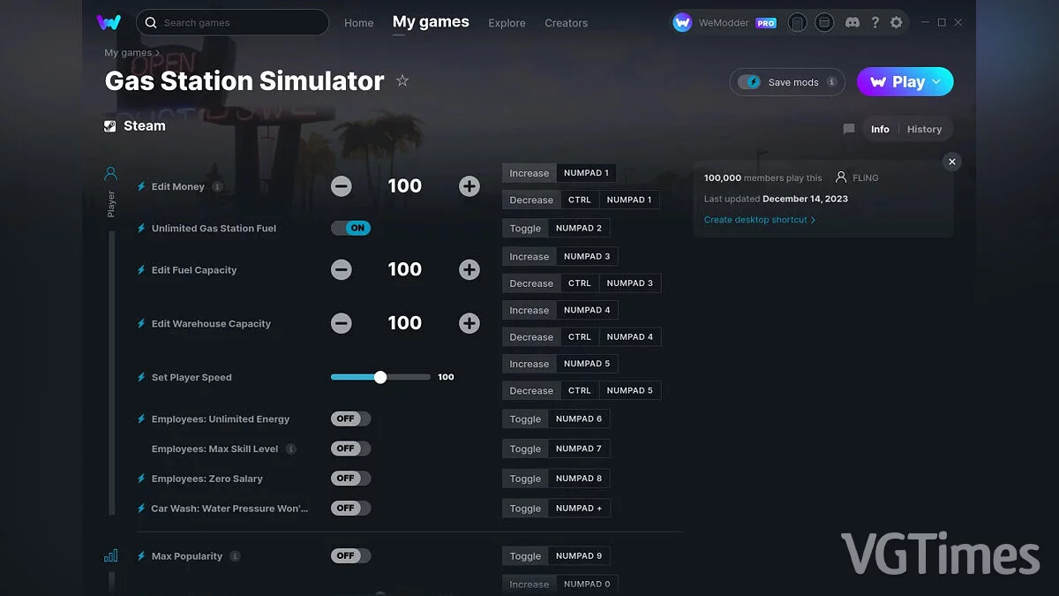This screenshot has width=1059, height=596.
Task: Click the Discord icon in the top bar
Action: 852,22
